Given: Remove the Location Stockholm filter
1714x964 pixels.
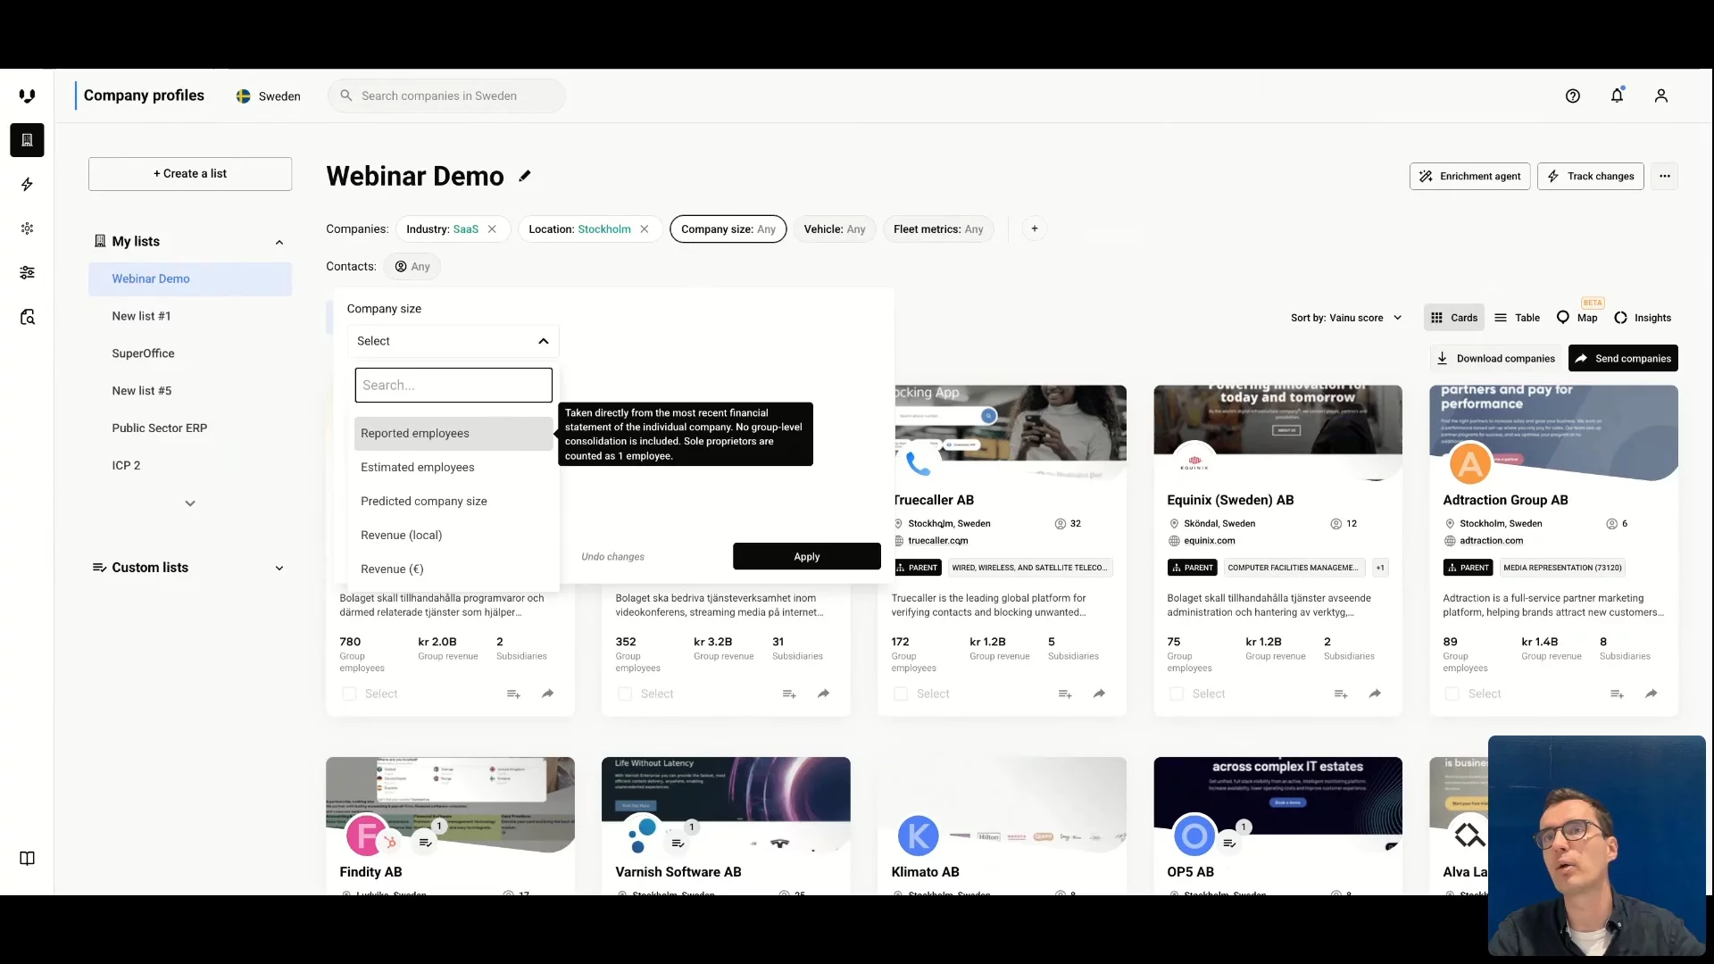Looking at the screenshot, I should [645, 229].
